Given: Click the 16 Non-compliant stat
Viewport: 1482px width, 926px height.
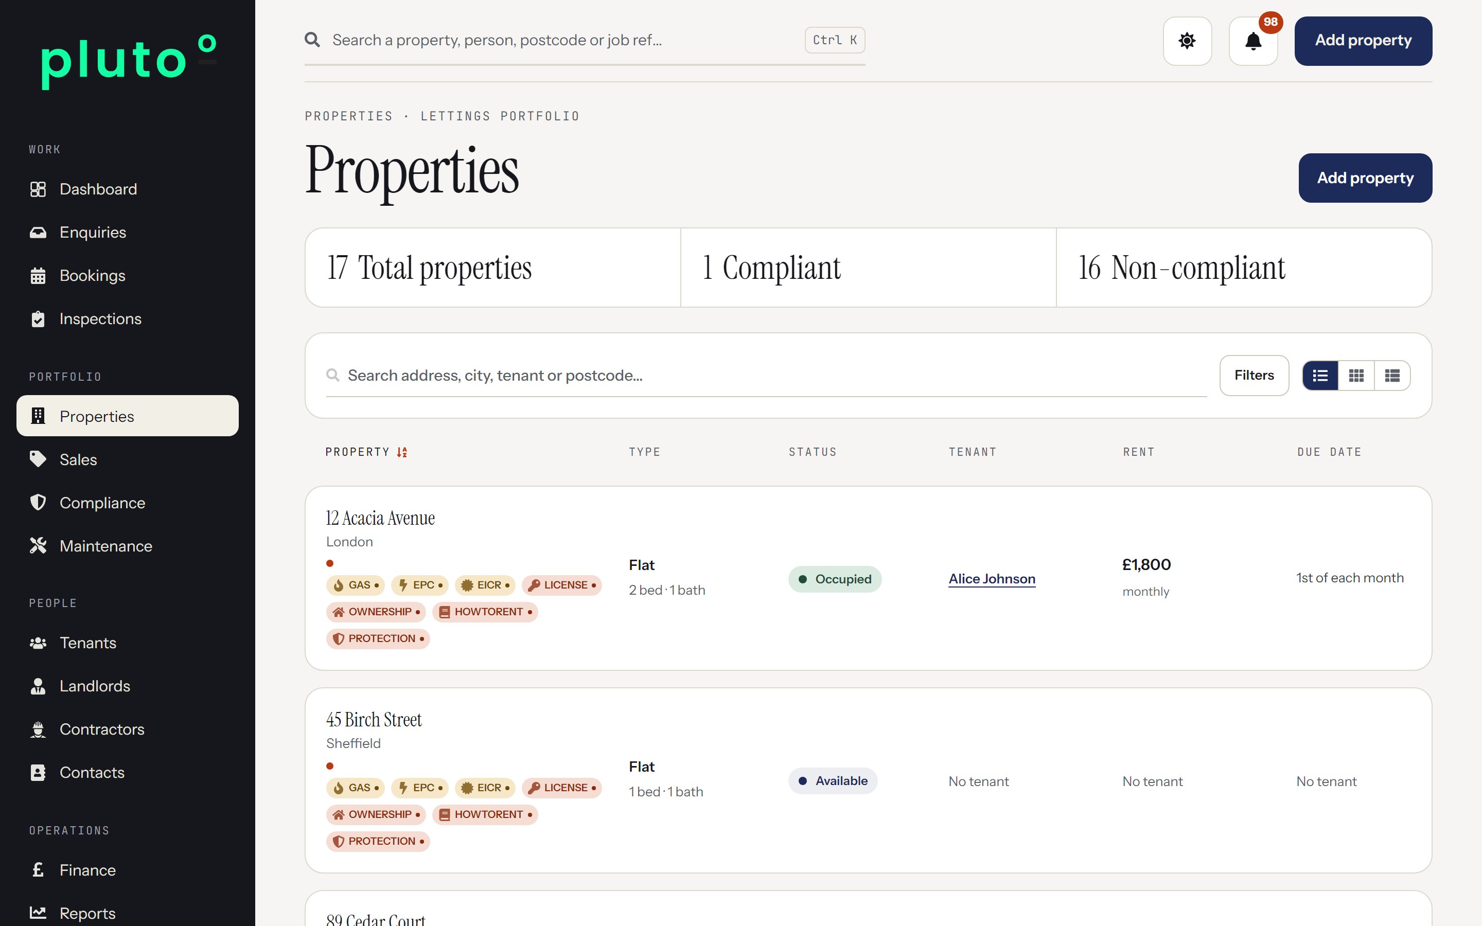Looking at the screenshot, I should 1244,268.
